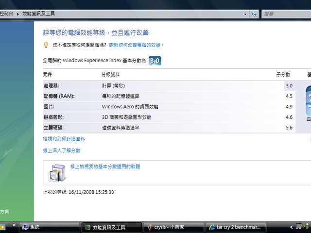Select the 遊戲圖形 row label
Viewport: 311px width, 233px height.
(53, 117)
